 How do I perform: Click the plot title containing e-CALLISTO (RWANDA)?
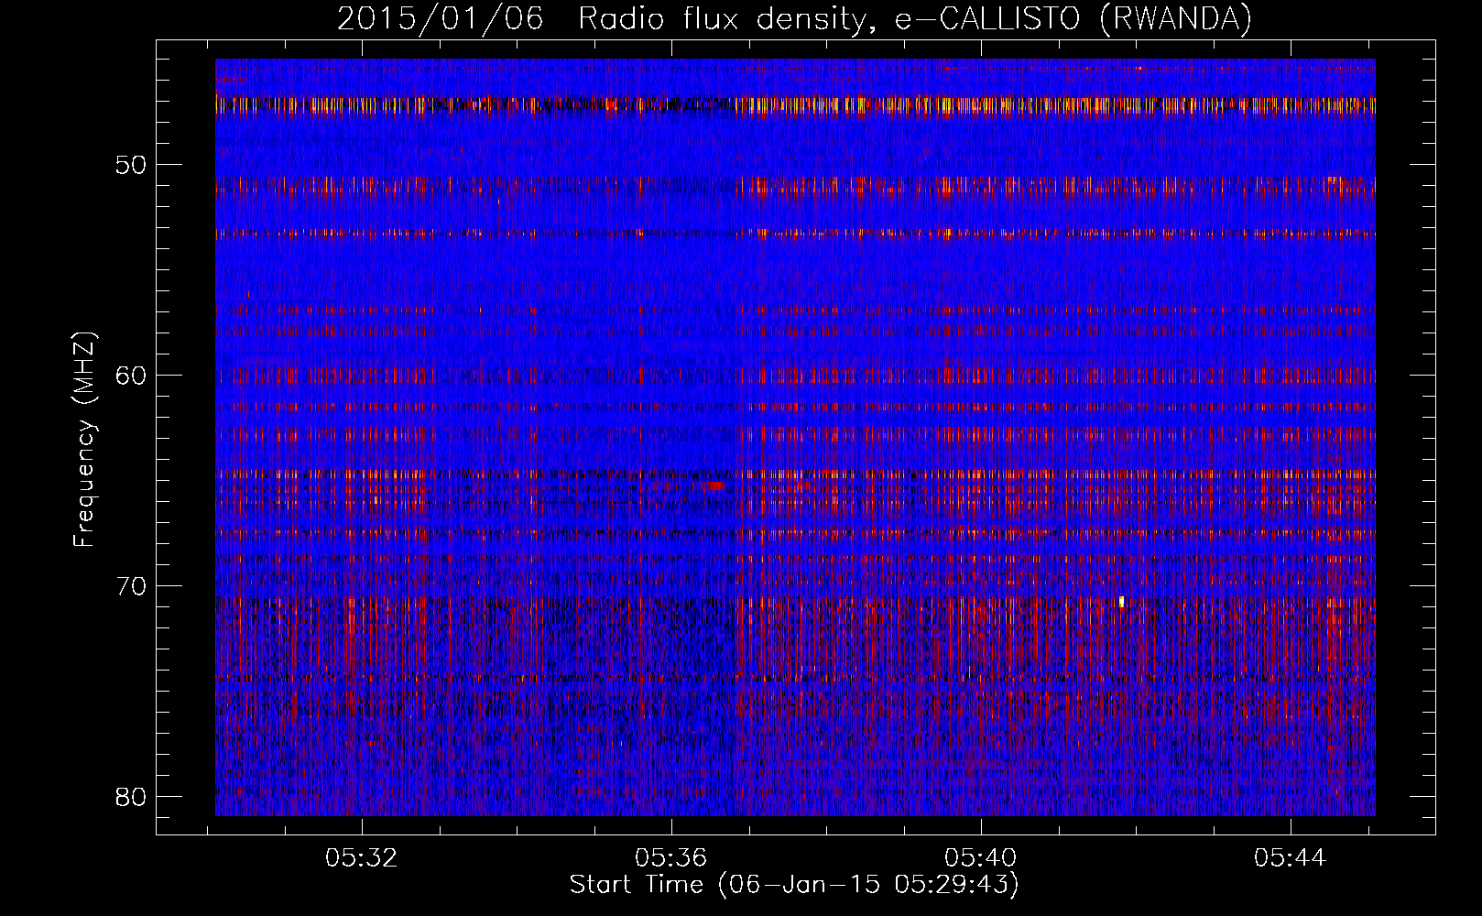click(x=794, y=18)
